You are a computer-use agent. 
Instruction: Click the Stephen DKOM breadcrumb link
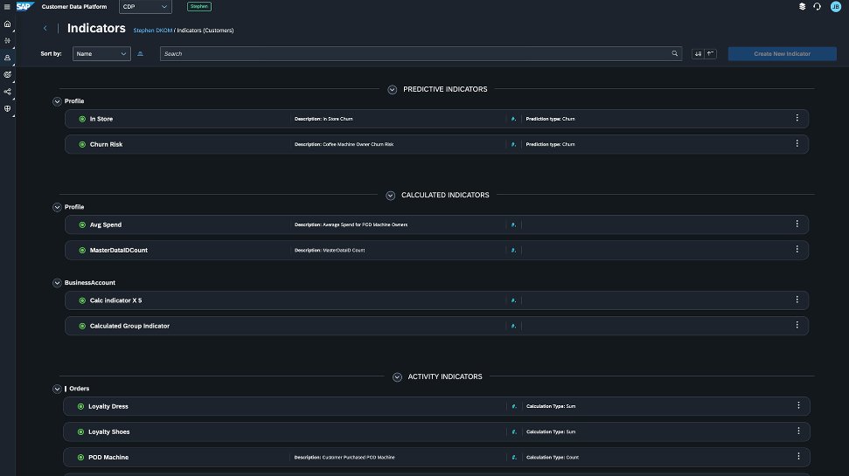pyautogui.click(x=152, y=30)
